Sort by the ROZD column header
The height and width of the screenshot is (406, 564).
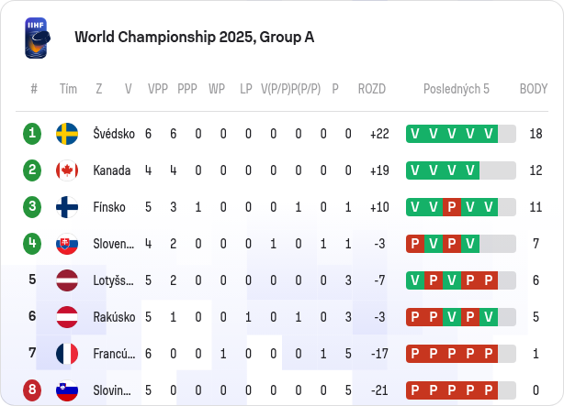point(372,89)
